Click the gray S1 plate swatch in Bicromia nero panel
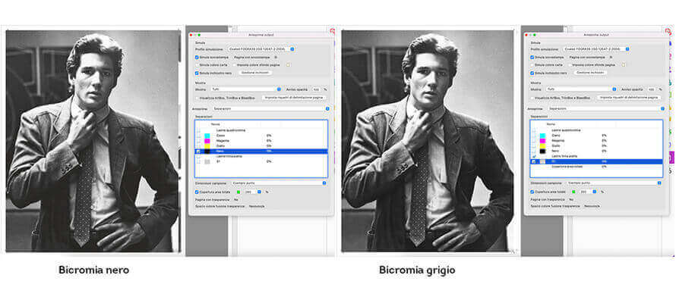 click(x=207, y=161)
